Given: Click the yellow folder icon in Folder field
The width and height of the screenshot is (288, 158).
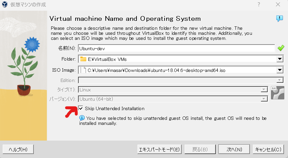Looking at the screenshot, I should pyautogui.click(x=83, y=59).
